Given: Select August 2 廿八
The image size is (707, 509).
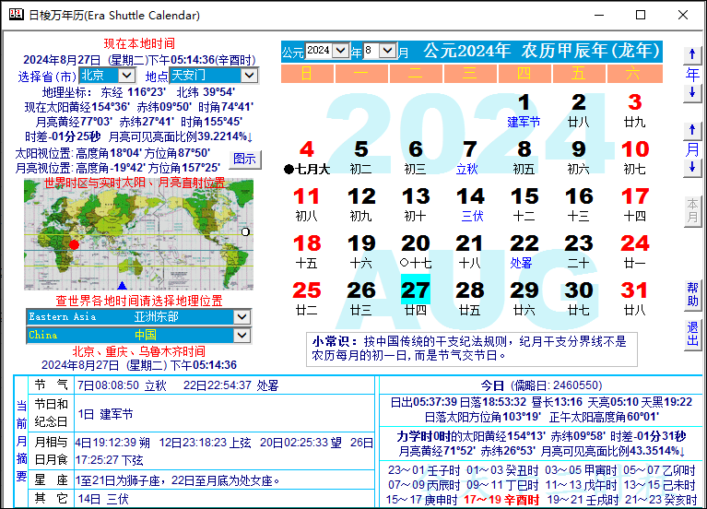Looking at the screenshot, I should (x=579, y=111).
